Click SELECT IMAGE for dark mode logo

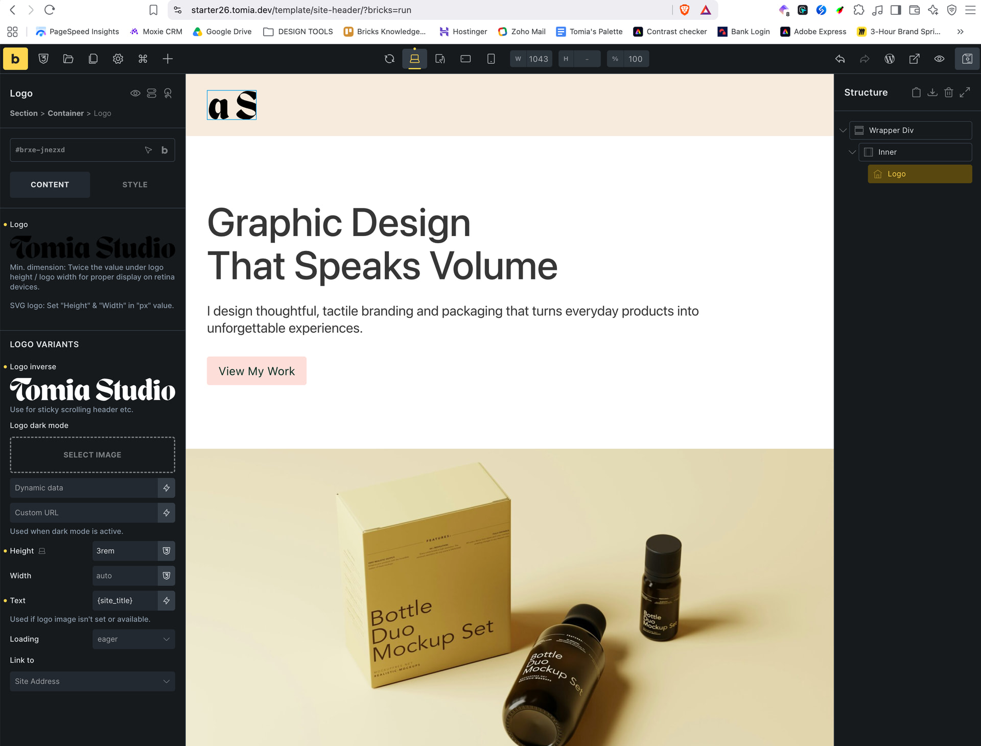click(x=92, y=455)
